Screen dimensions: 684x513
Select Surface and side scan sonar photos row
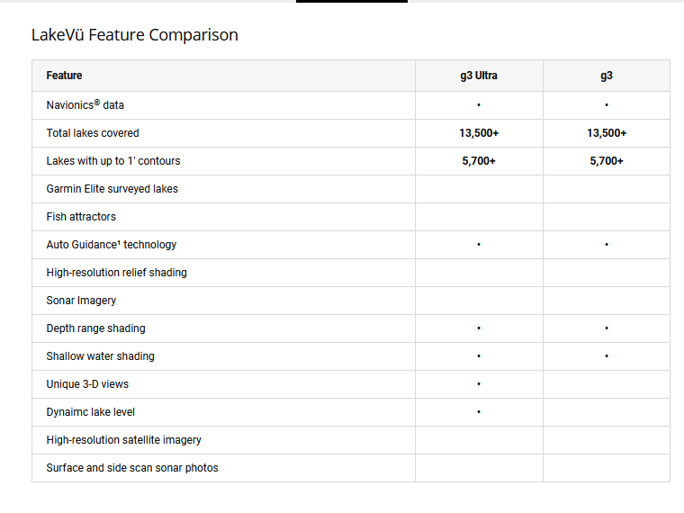click(x=351, y=468)
